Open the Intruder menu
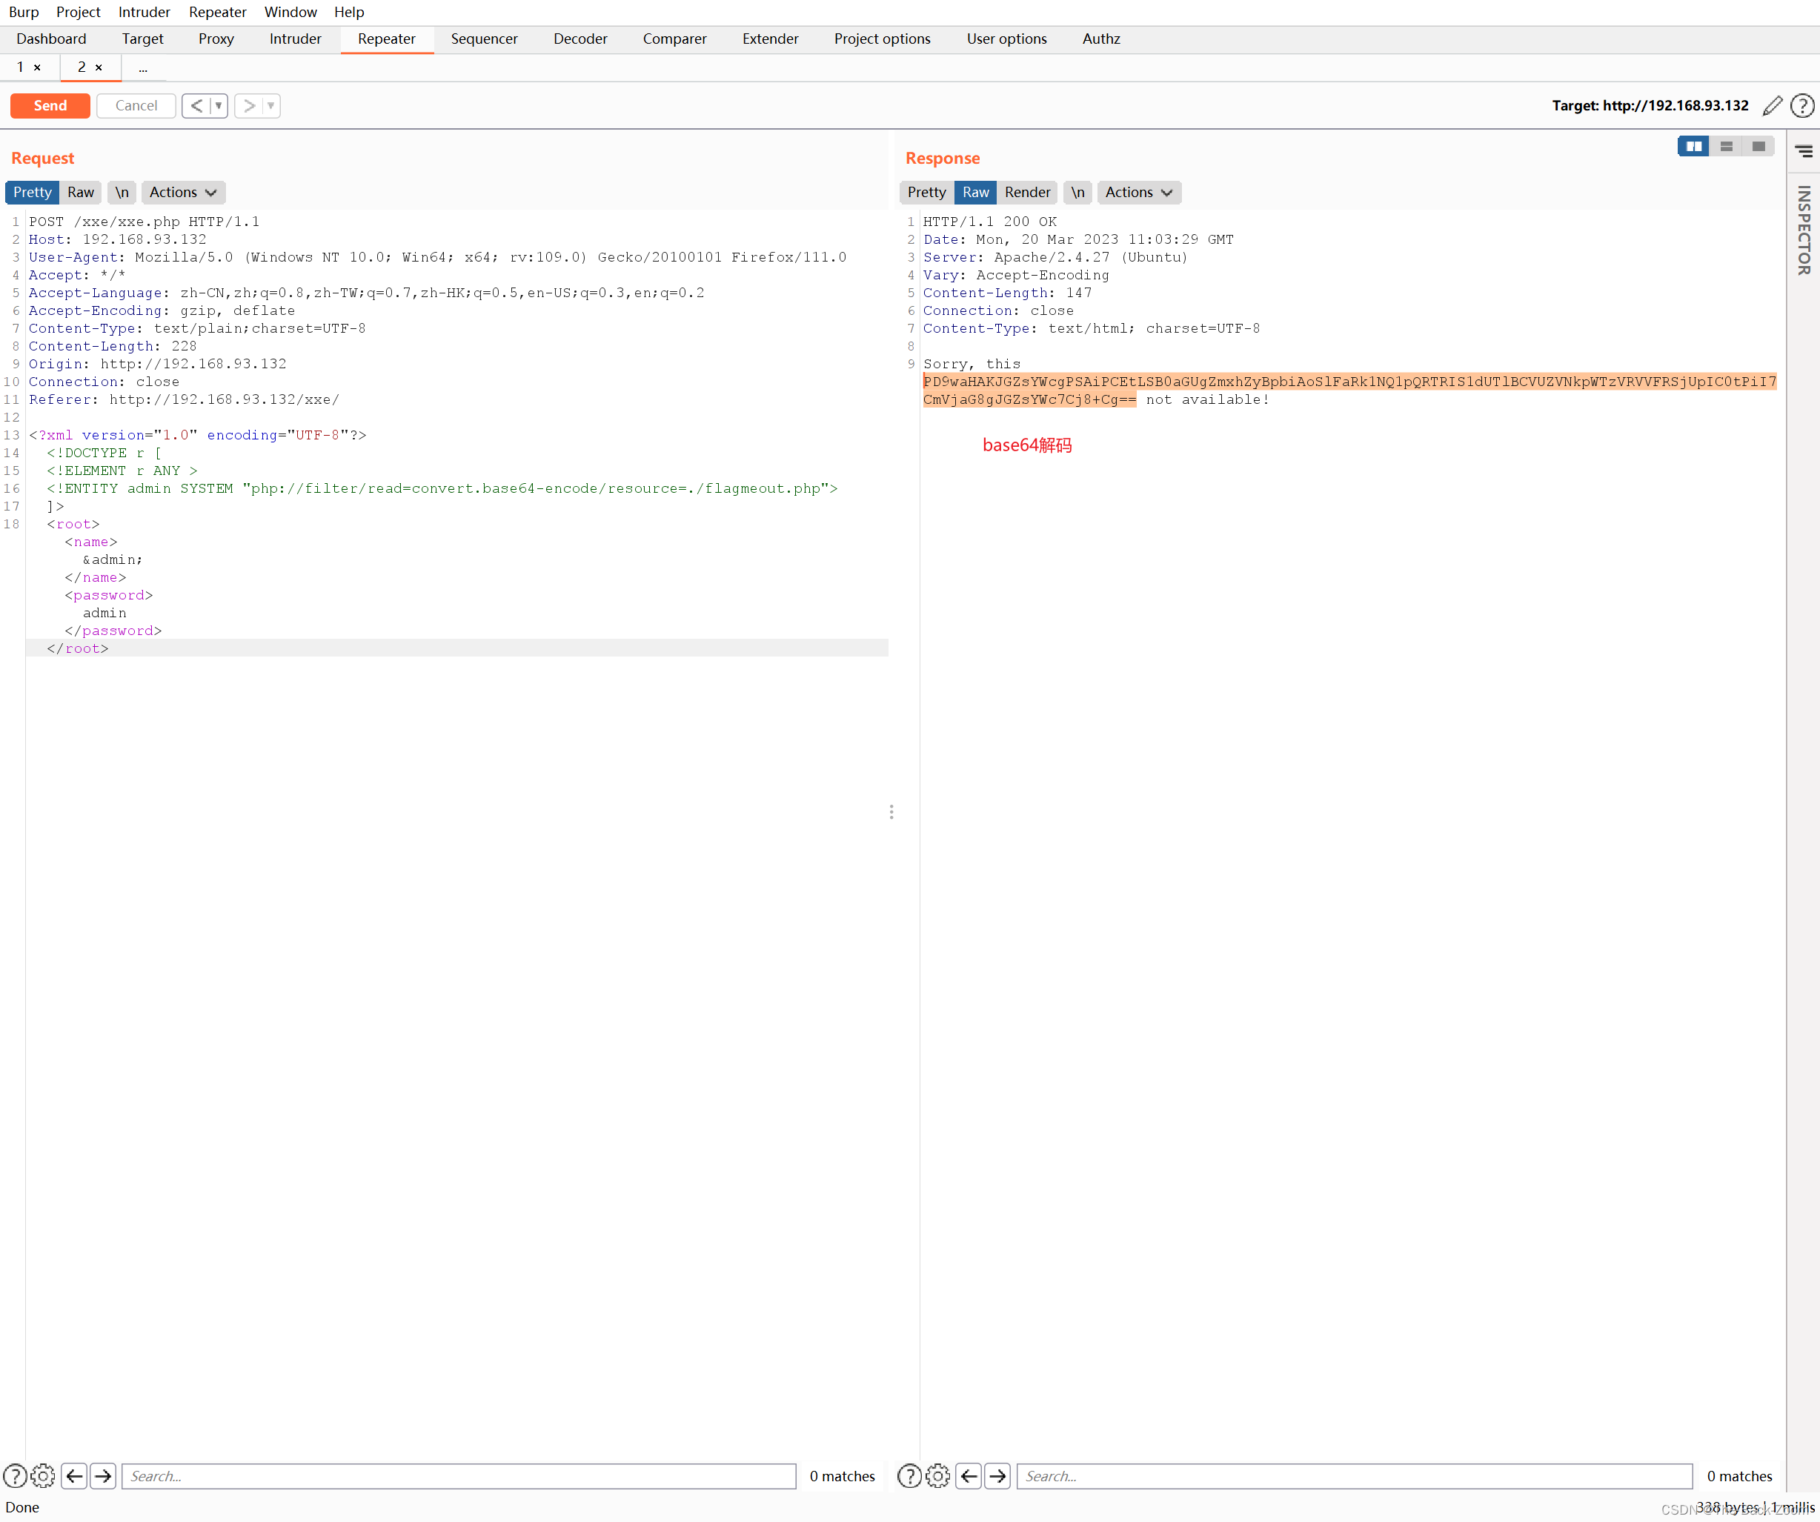 [144, 12]
